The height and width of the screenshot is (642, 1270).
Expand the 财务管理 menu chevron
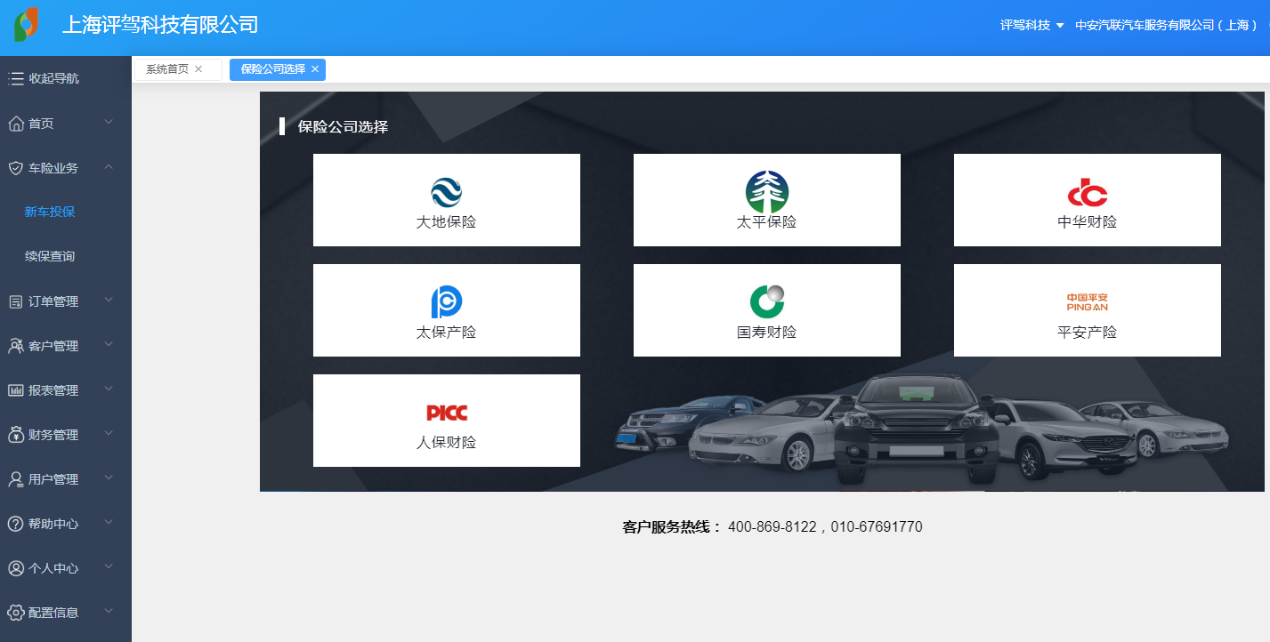pos(109,433)
